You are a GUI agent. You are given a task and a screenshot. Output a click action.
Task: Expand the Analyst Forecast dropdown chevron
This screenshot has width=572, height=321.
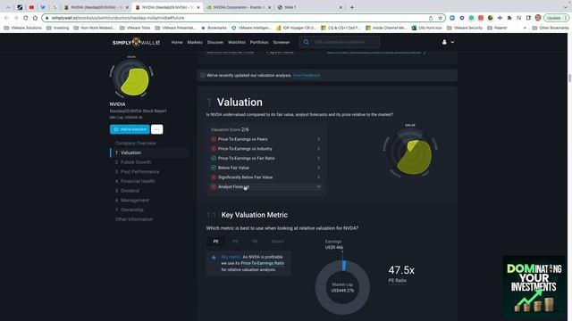318,186
